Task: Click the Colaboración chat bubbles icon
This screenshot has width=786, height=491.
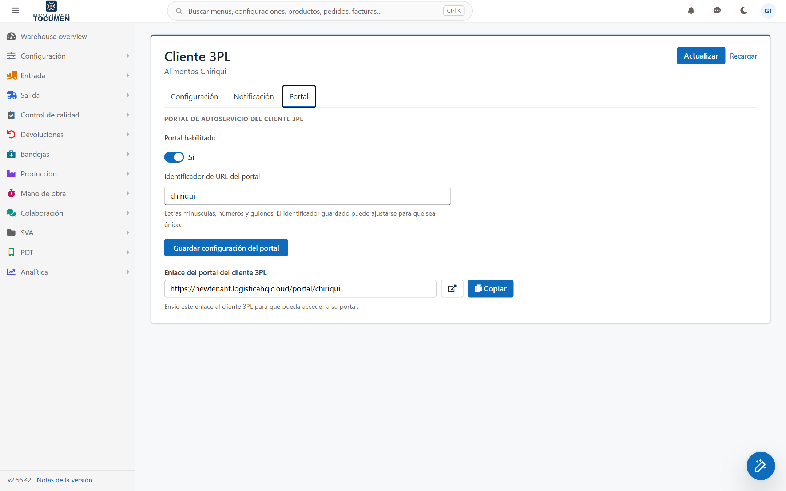Action: tap(11, 213)
